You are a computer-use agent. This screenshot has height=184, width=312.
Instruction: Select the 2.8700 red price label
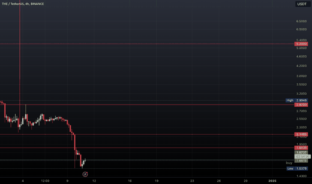click(301, 105)
